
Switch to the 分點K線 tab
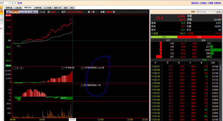coord(18,8)
